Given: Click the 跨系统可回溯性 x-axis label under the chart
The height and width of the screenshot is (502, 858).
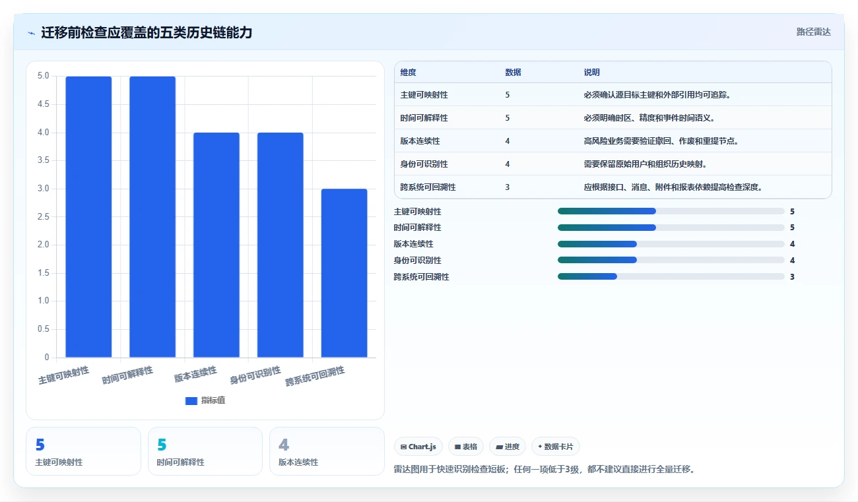Looking at the screenshot, I should click(315, 377).
